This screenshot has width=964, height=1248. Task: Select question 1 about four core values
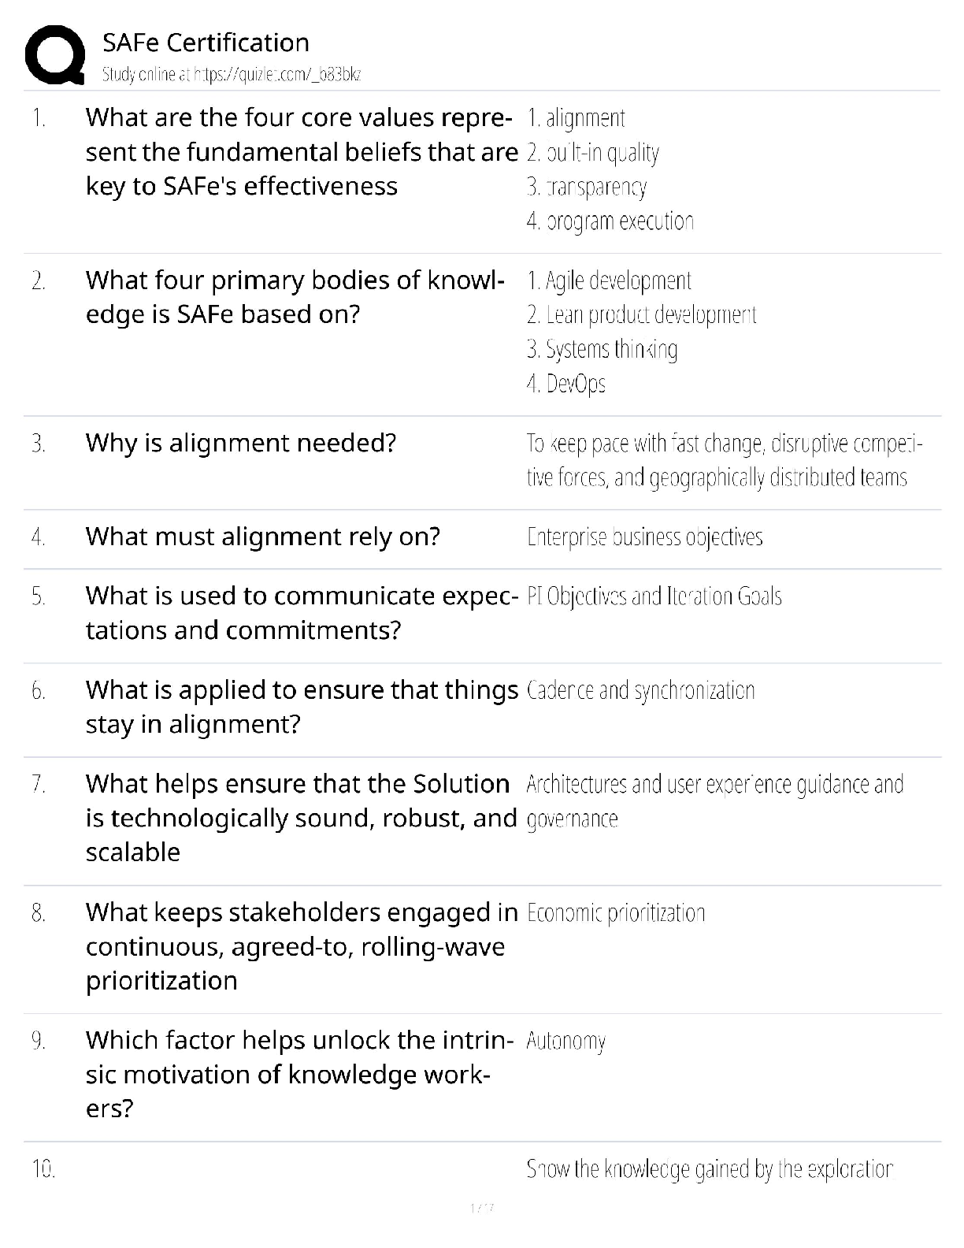pyautogui.click(x=299, y=151)
